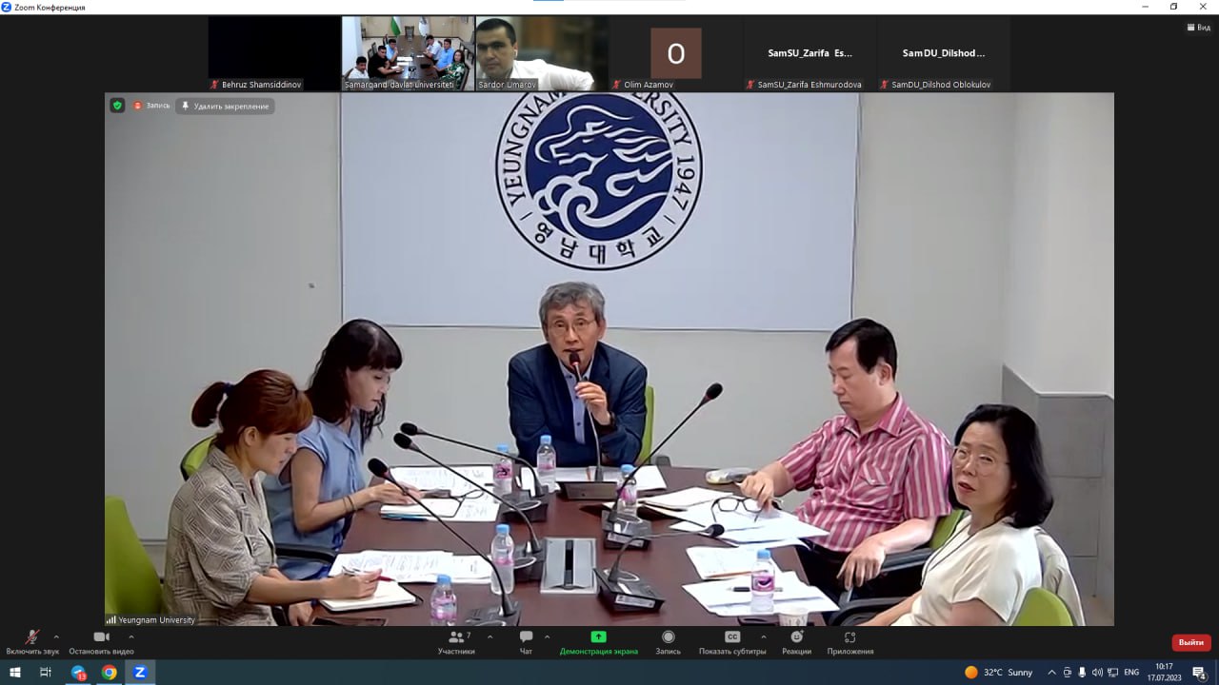Open the notifications action center
The width and height of the screenshot is (1219, 685).
[1200, 672]
